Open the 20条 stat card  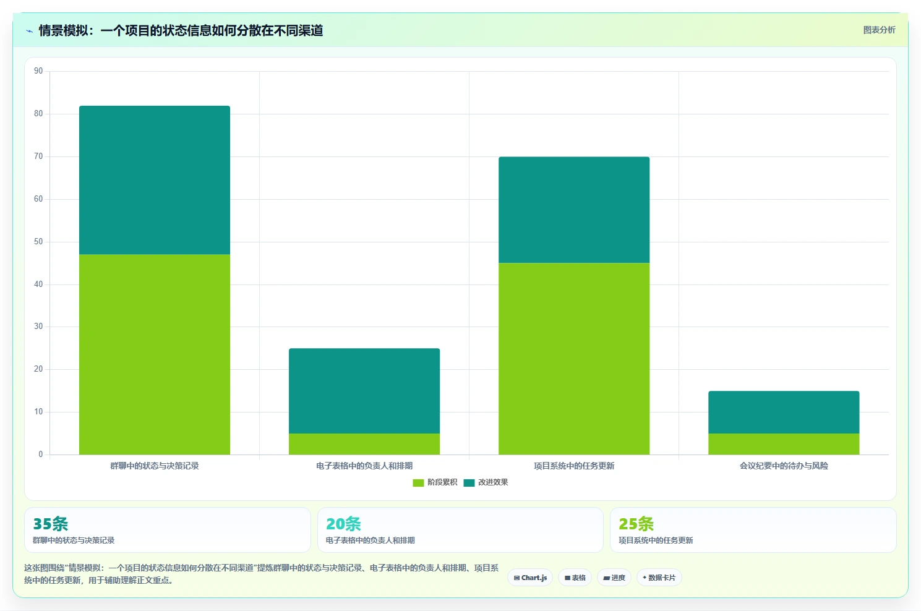(460, 530)
